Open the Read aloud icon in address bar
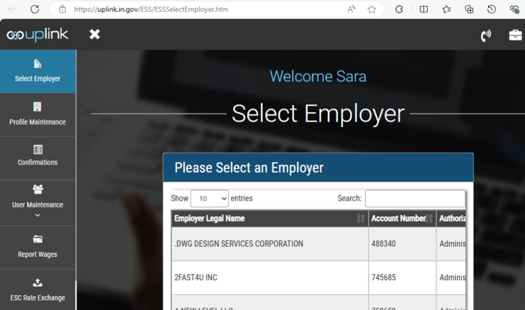 tap(351, 9)
